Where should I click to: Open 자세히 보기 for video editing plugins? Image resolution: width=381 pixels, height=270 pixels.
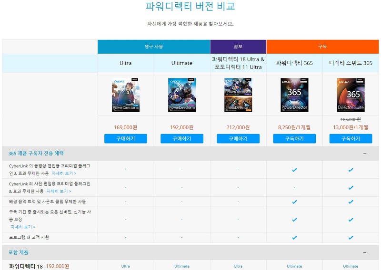tap(64, 173)
